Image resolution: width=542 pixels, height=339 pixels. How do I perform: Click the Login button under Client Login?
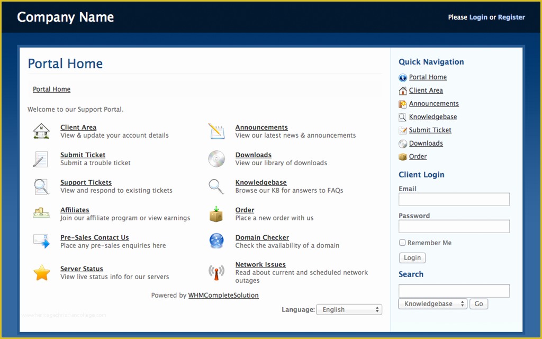[x=412, y=258]
